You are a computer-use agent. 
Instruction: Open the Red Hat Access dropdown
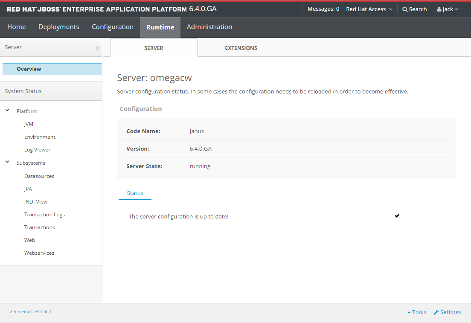tap(369, 9)
